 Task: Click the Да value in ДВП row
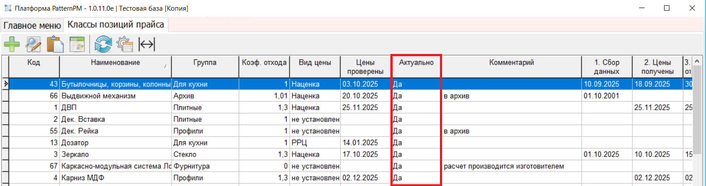pos(398,107)
